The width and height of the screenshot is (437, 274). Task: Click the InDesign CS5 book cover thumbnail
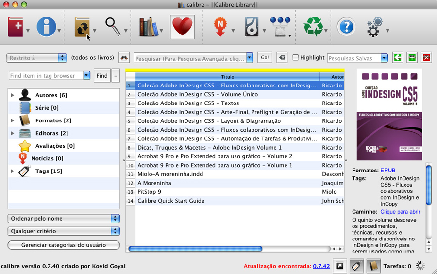coord(389,115)
